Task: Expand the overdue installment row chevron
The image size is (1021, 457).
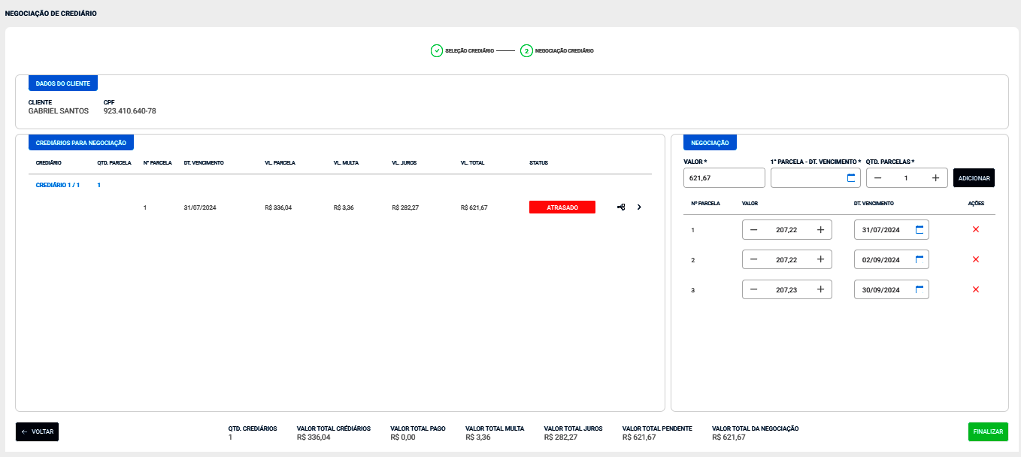Action: pos(639,207)
